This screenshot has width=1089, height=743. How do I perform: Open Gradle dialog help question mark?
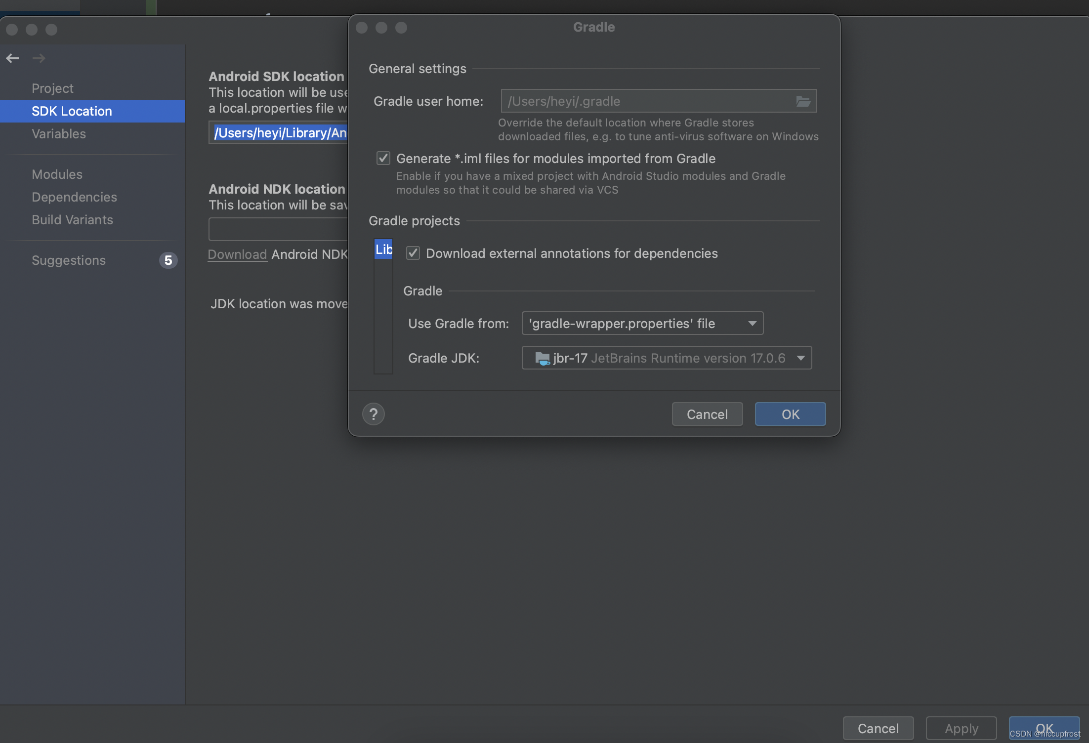[374, 414]
